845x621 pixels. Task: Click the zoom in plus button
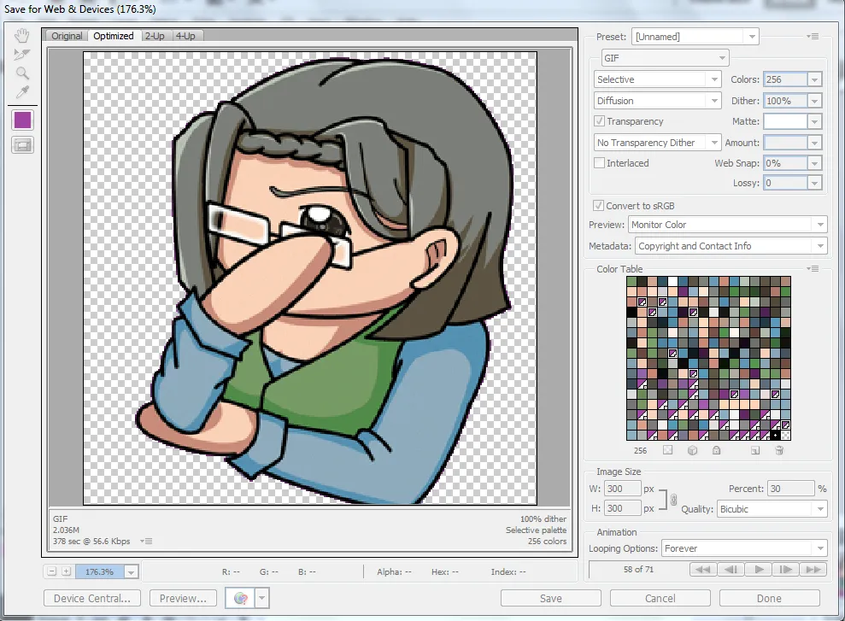[66, 571]
